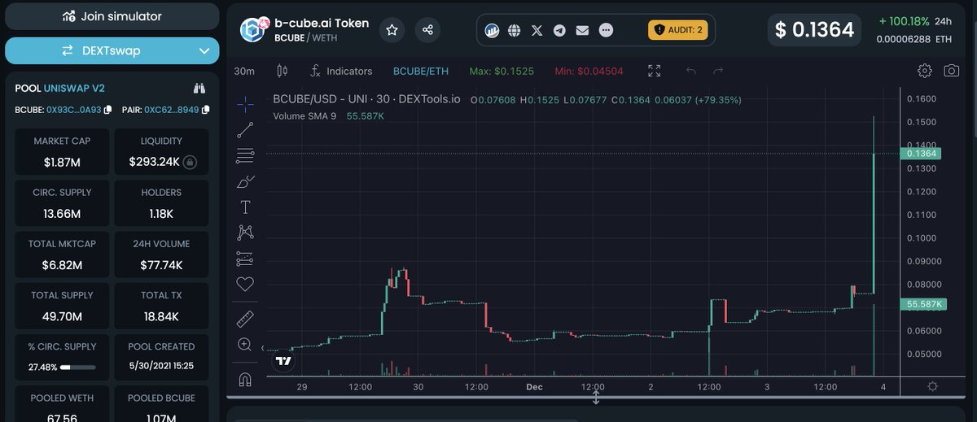Open price scale settings icon
977x422 pixels.
pos(932,386)
